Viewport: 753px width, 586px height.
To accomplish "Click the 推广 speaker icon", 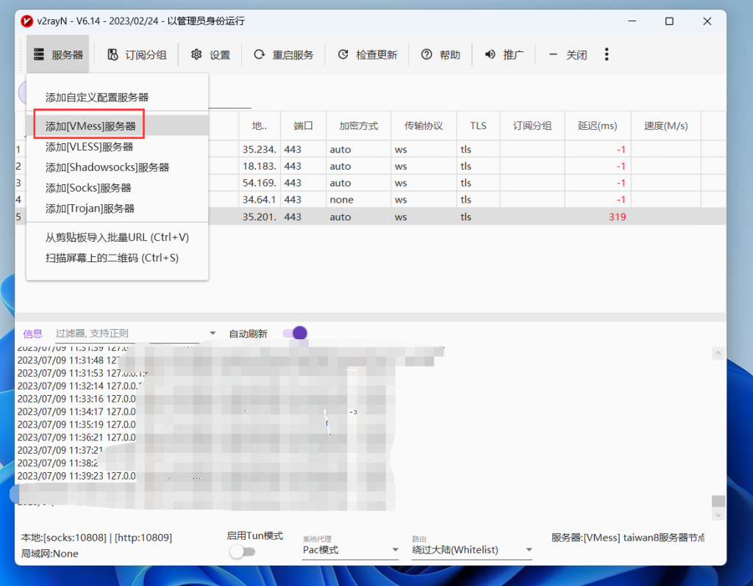I will pos(490,54).
